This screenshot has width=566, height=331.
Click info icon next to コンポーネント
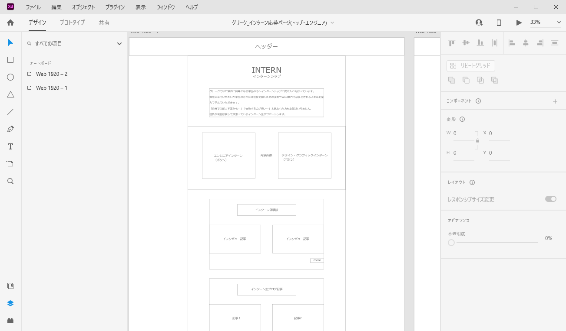click(478, 101)
